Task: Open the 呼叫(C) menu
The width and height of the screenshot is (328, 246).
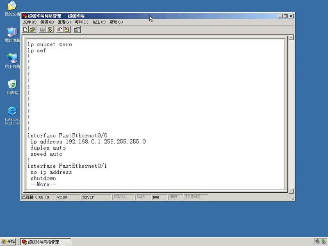Action: coord(82,22)
